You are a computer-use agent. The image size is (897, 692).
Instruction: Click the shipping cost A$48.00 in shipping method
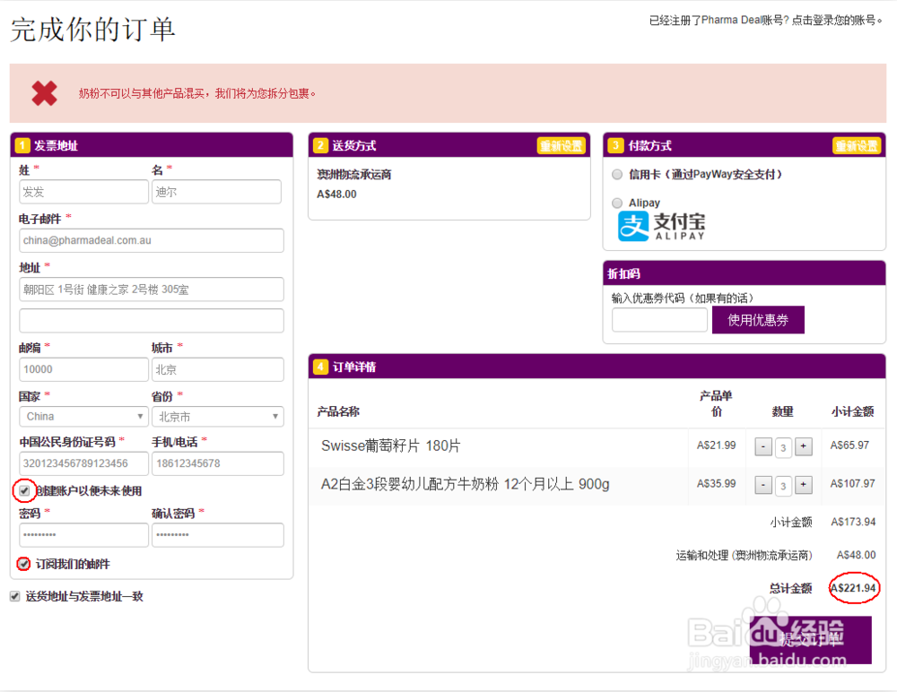pos(336,195)
